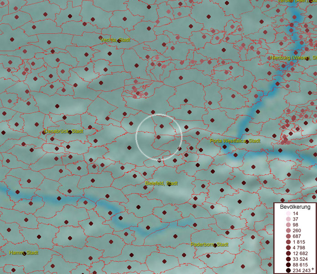317x274 pixels.
Task: Select the Osnabrück, Stadt label
Action: pyautogui.click(x=63, y=132)
